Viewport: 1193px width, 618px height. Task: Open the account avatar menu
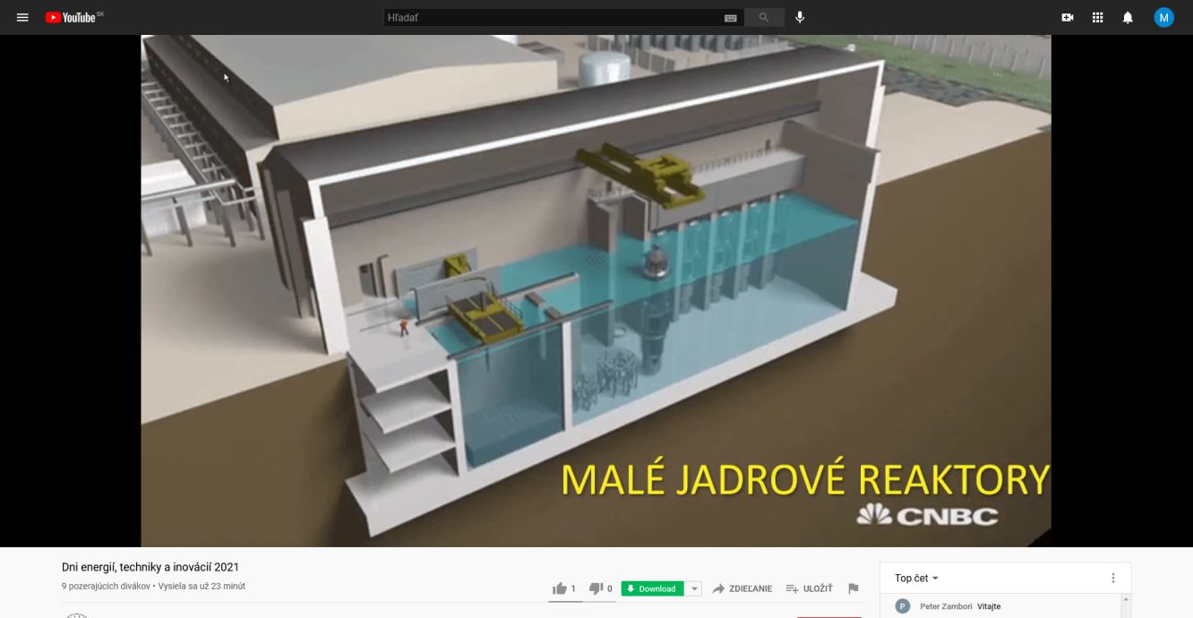[1163, 17]
